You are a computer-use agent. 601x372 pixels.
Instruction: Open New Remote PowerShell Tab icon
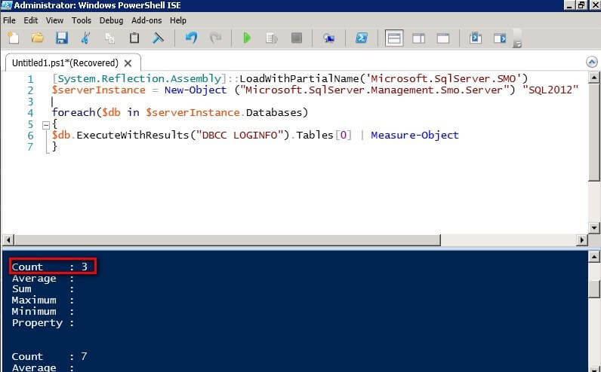click(329, 38)
